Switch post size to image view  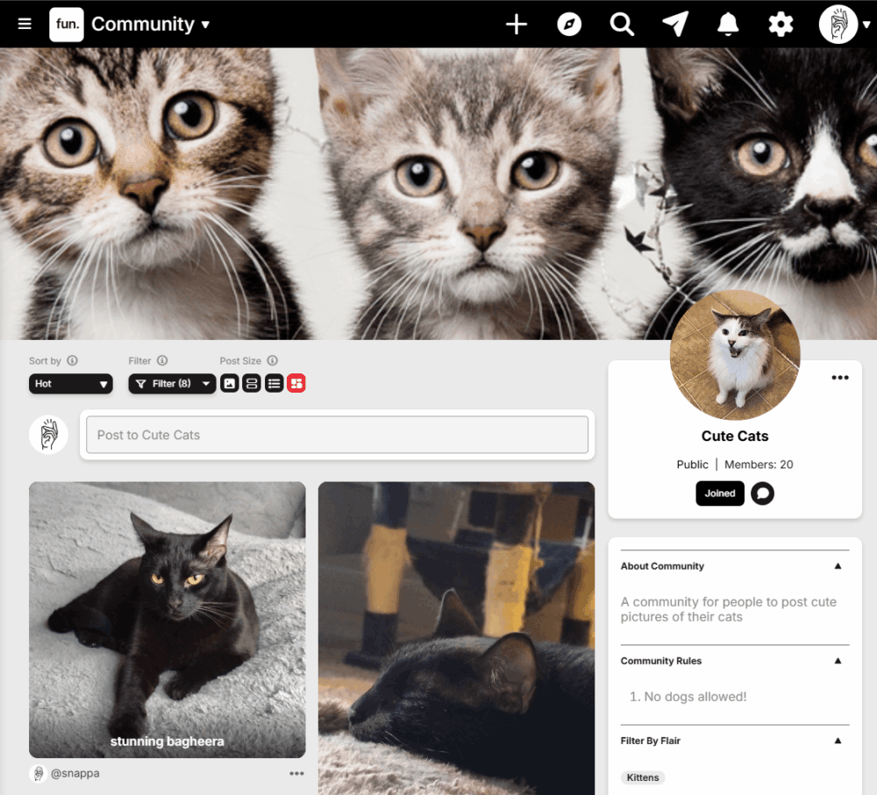[x=229, y=383]
